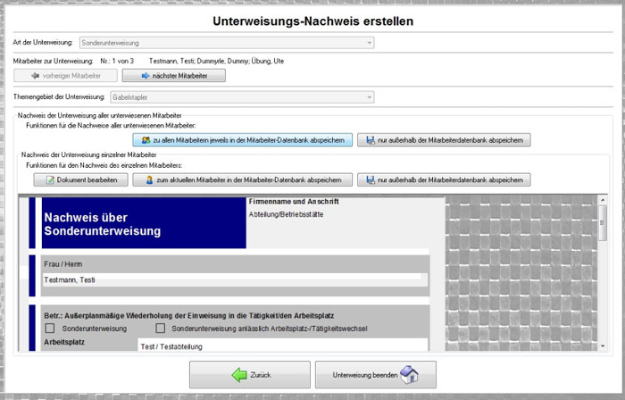Click the person icon on zum aktuellen Mitarbeiter button

coord(149,180)
